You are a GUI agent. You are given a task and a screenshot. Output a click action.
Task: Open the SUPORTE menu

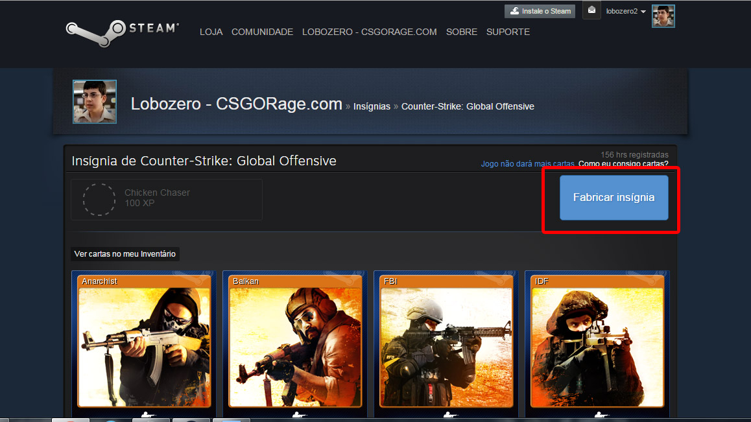coord(508,31)
